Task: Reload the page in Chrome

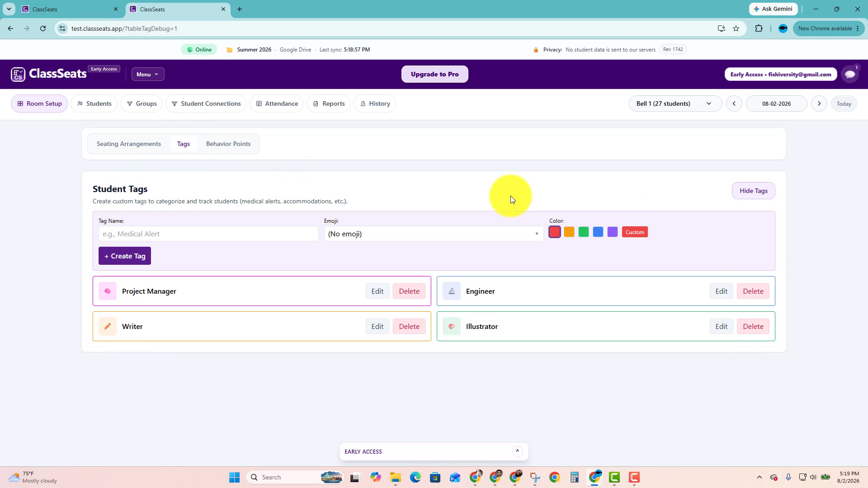Action: (x=43, y=28)
